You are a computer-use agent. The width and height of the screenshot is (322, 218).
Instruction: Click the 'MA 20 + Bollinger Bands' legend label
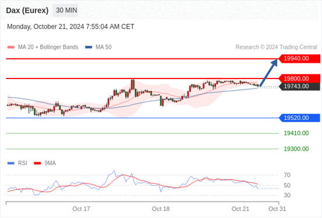[48, 47]
